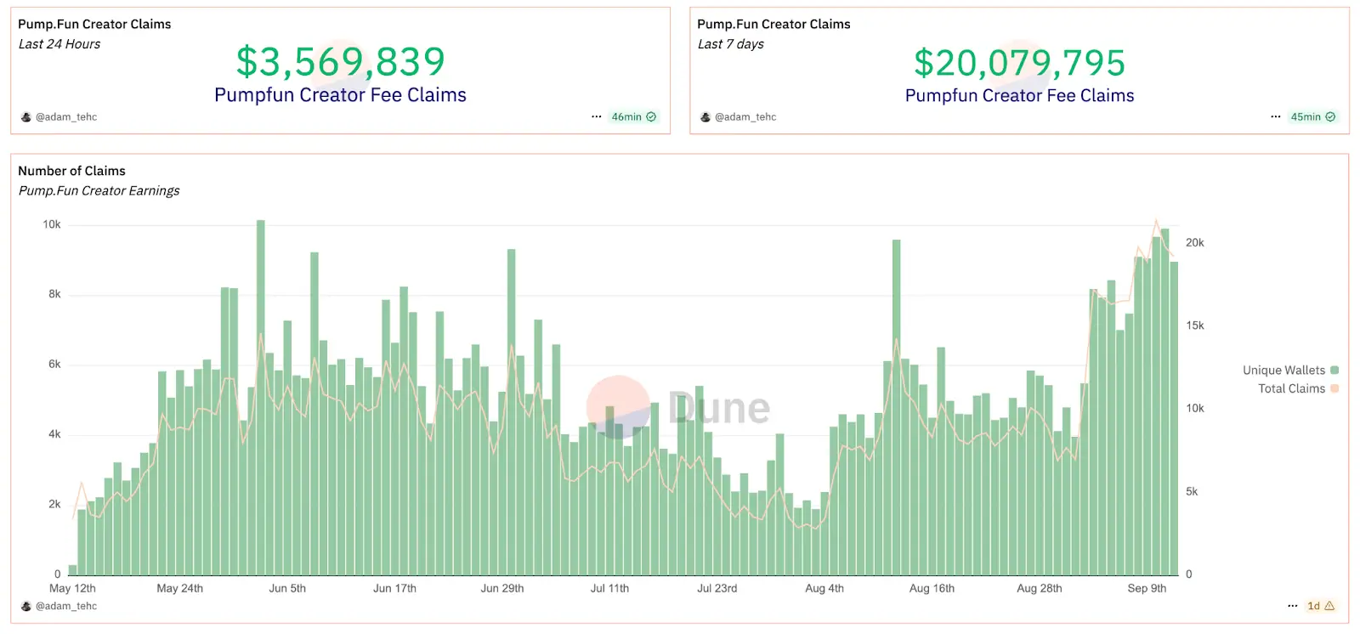This screenshot has width=1360, height=634.
Task: Click the tall mid-August spike bar
Action: tap(897, 408)
